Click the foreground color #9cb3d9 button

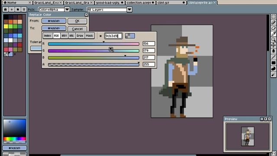pos(15,148)
